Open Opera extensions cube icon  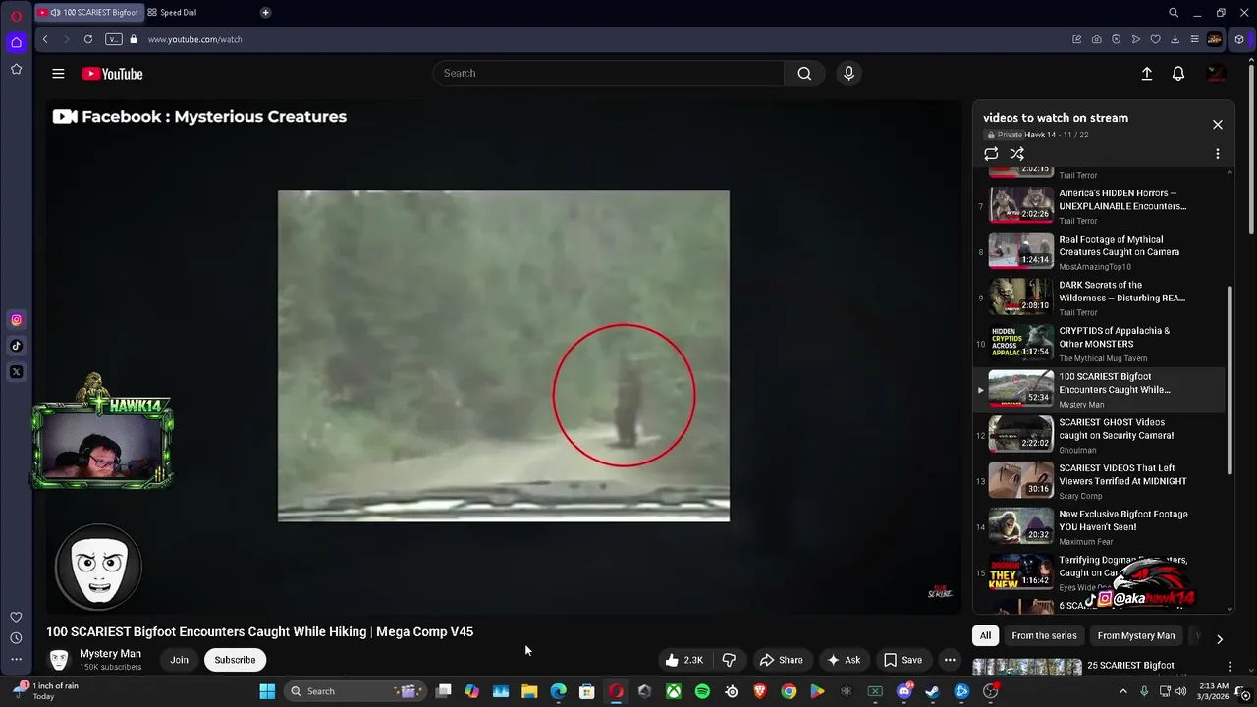1239,39
